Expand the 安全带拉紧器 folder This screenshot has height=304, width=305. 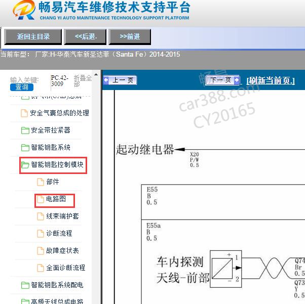point(51,130)
